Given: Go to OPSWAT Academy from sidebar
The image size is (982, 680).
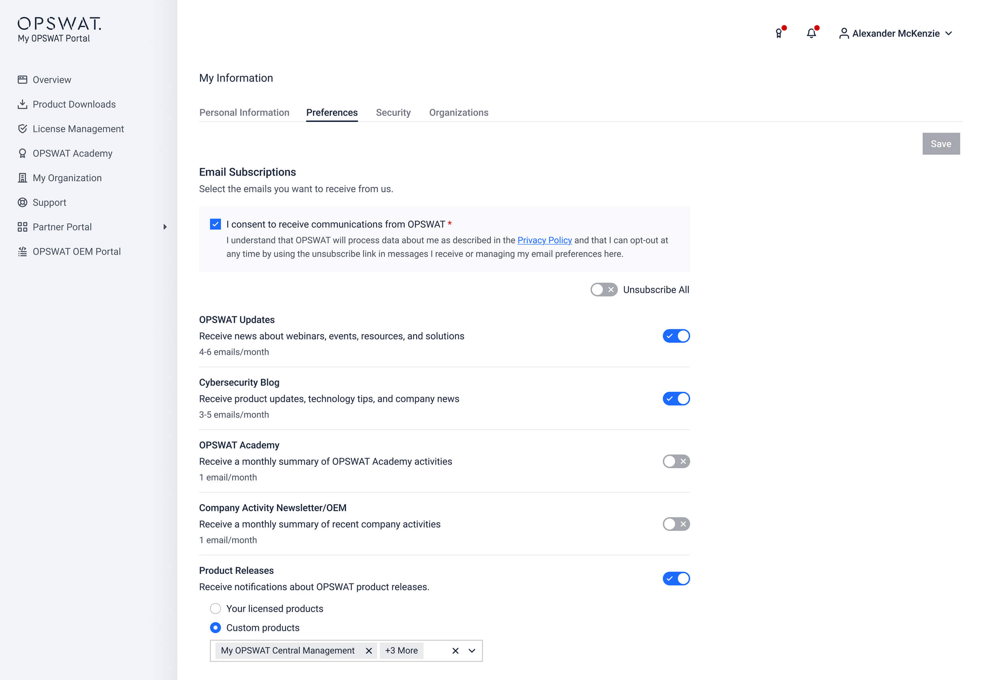Looking at the screenshot, I should click(72, 153).
